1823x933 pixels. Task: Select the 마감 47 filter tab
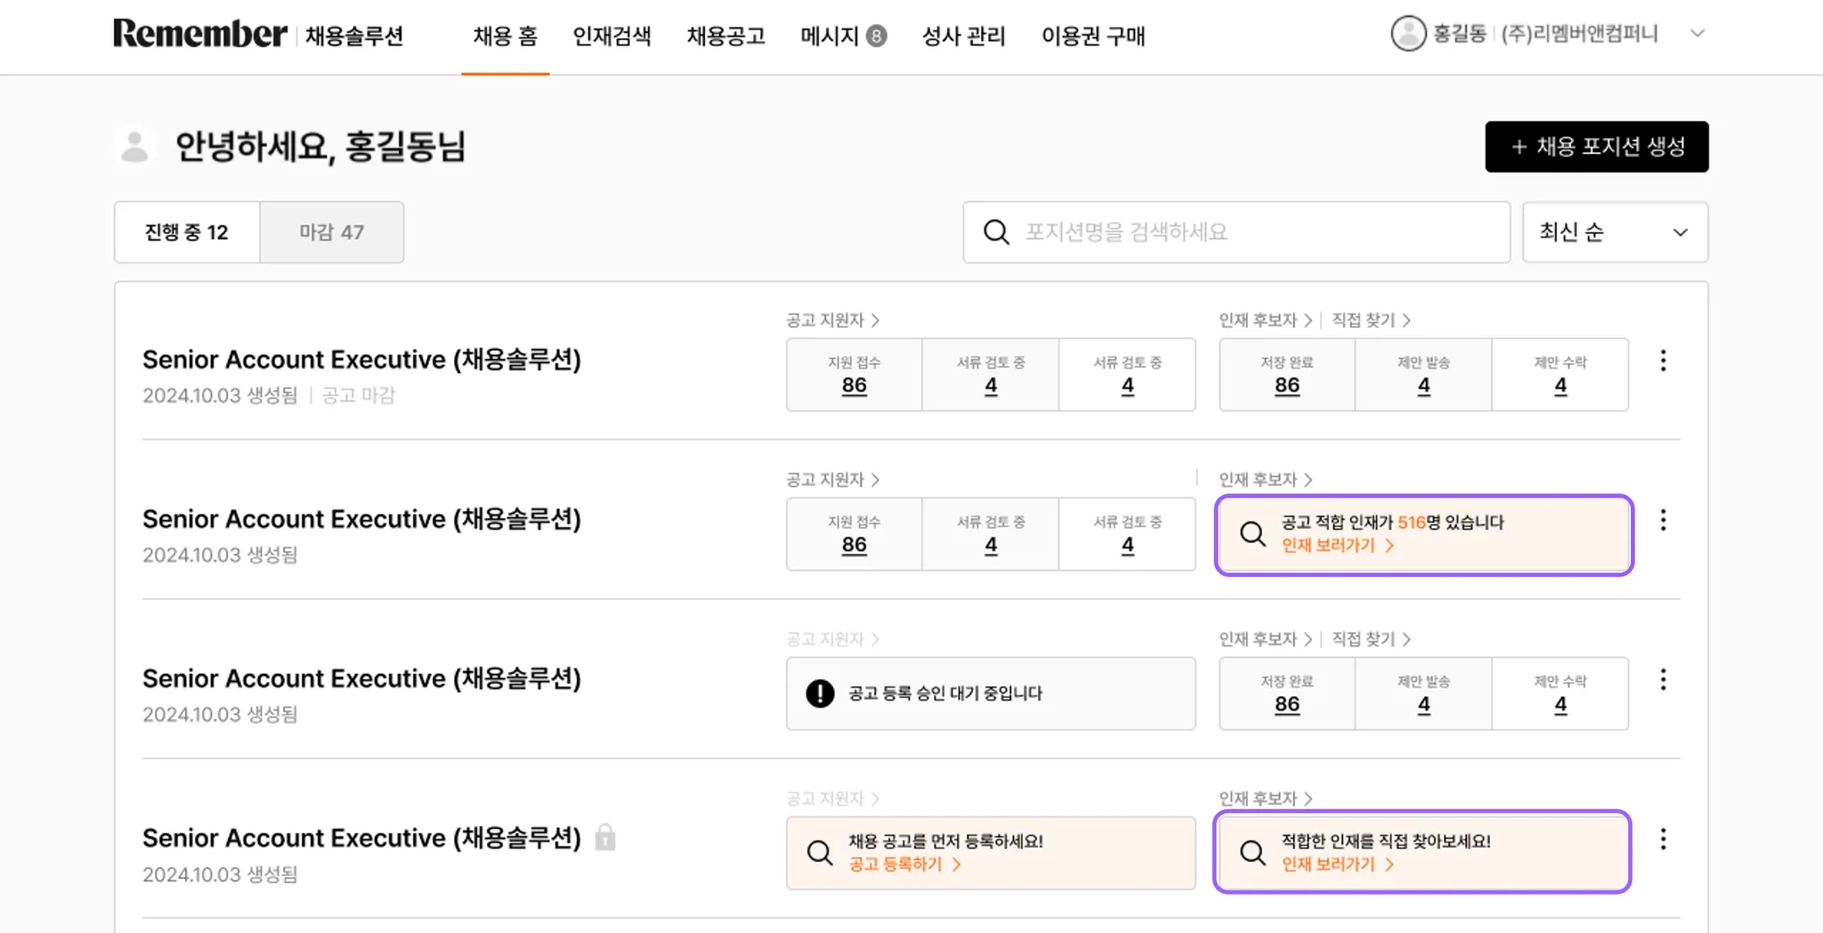[x=331, y=232]
